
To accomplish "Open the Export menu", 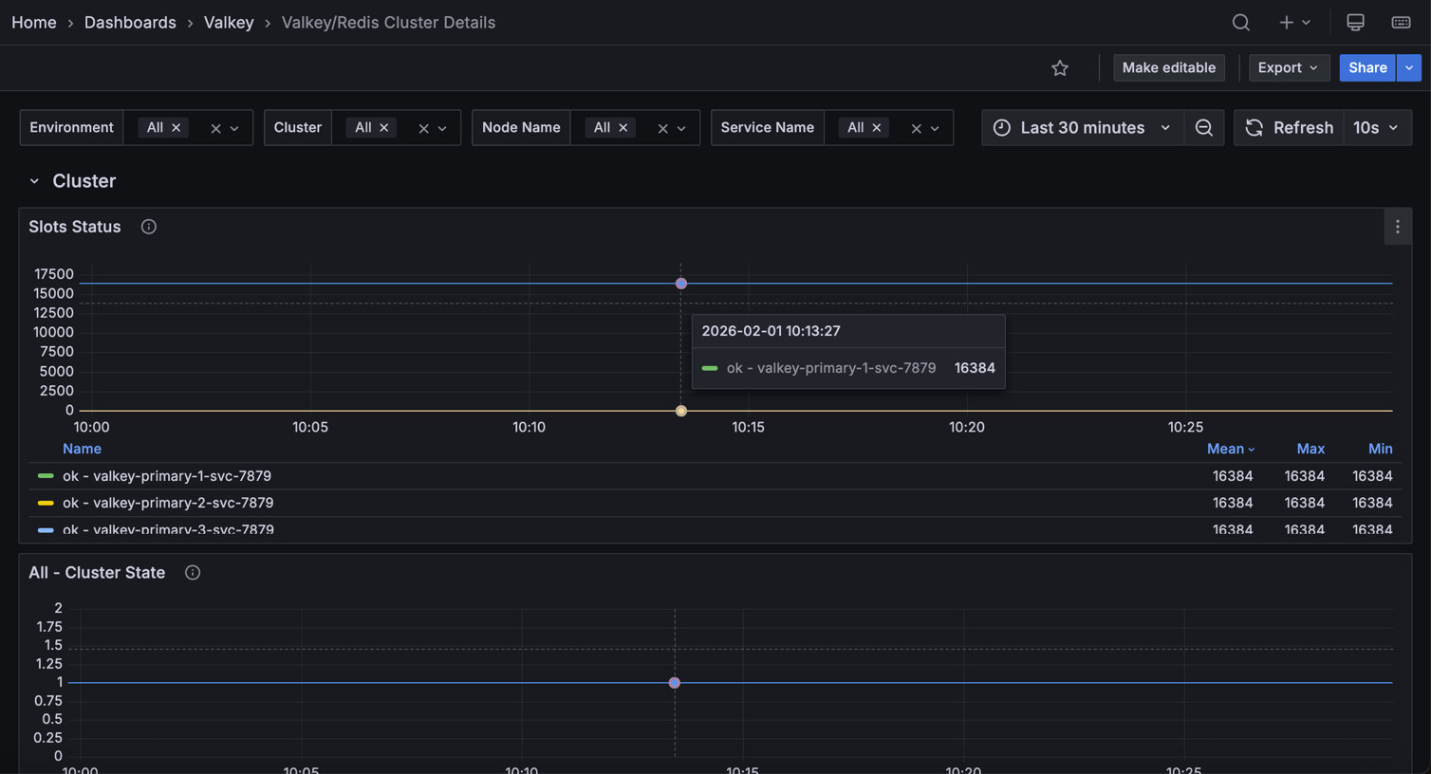I will point(1288,67).
